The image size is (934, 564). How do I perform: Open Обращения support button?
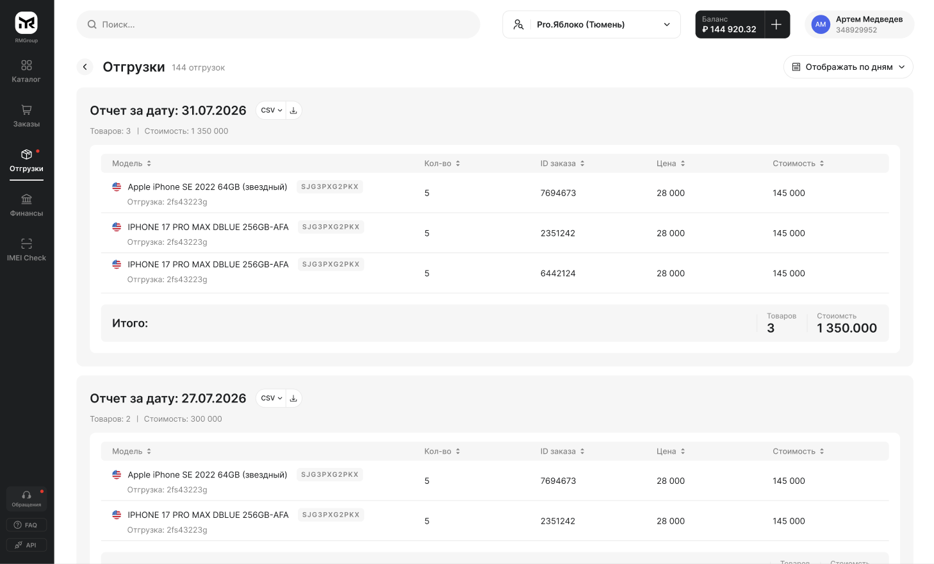[x=26, y=499]
